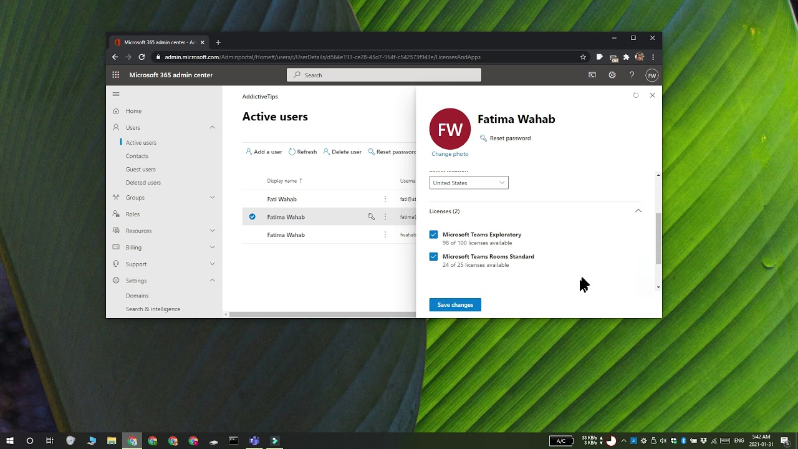Open the app launcher waffle icon
The image size is (798, 449).
pos(116,75)
